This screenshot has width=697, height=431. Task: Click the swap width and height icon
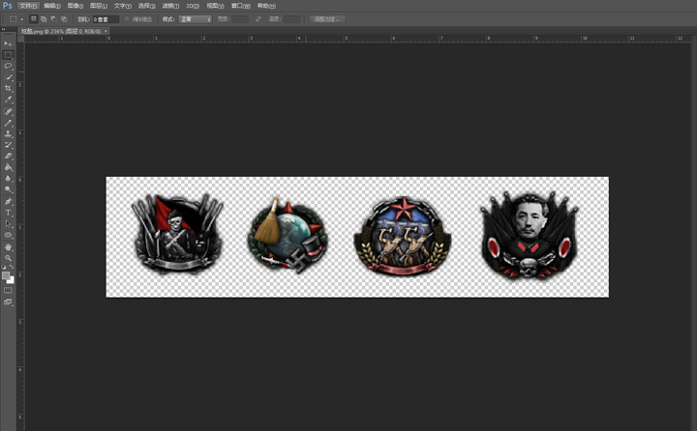click(258, 19)
